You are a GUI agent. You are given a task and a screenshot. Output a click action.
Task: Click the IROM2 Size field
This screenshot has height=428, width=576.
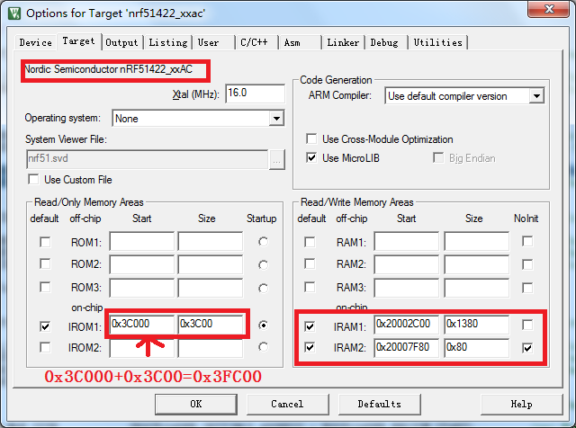211,348
